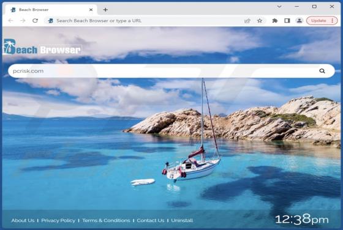This screenshot has width=343, height=230.
Task: Open the tab search chevron
Action: pyautogui.click(x=279, y=7)
